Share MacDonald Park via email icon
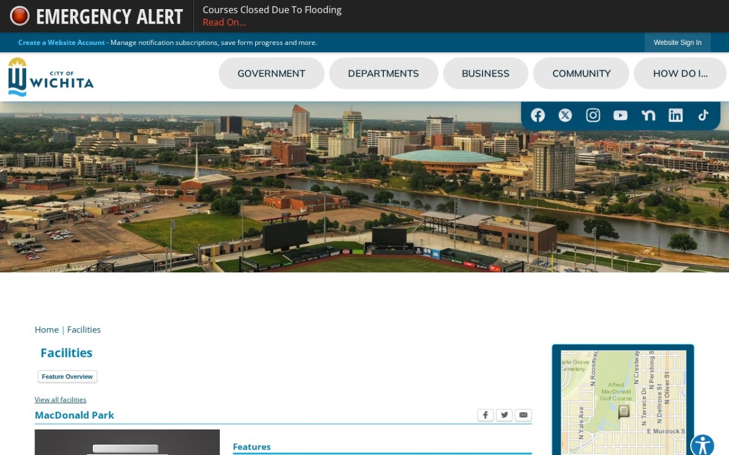This screenshot has width=729, height=455. pos(524,415)
